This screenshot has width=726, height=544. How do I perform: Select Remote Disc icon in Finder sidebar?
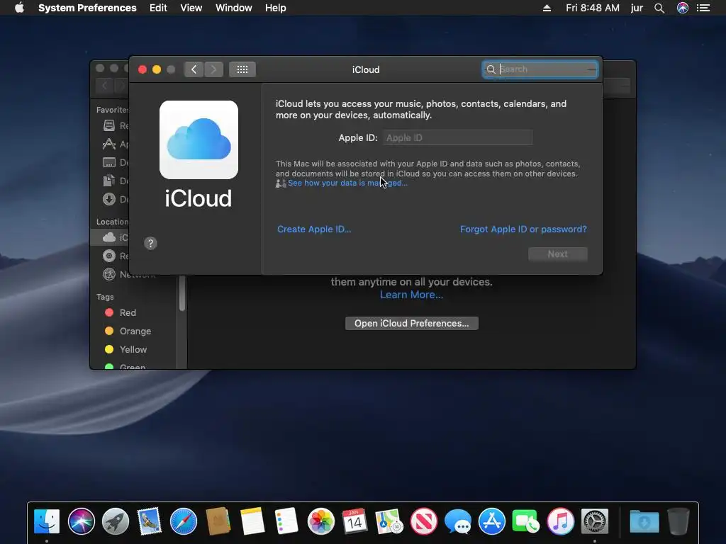108,256
